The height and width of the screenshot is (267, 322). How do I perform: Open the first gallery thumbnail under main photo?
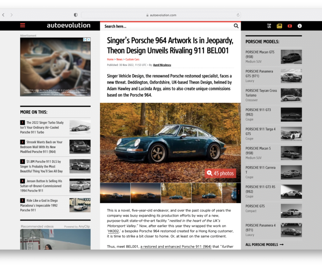coord(115,193)
